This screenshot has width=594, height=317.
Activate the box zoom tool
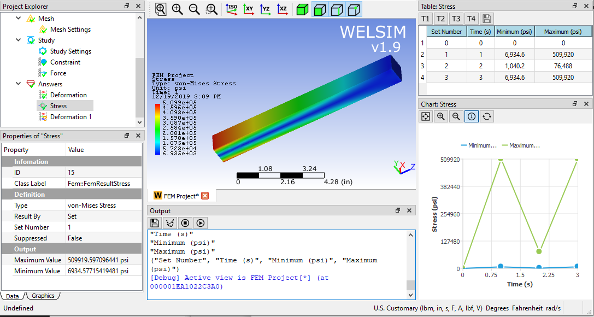tap(211, 9)
